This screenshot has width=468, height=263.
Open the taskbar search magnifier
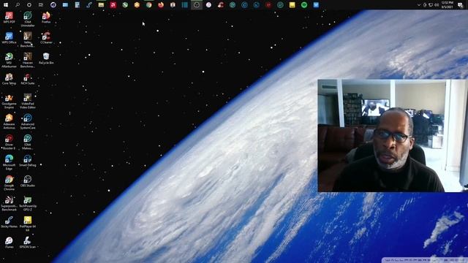(x=18, y=5)
